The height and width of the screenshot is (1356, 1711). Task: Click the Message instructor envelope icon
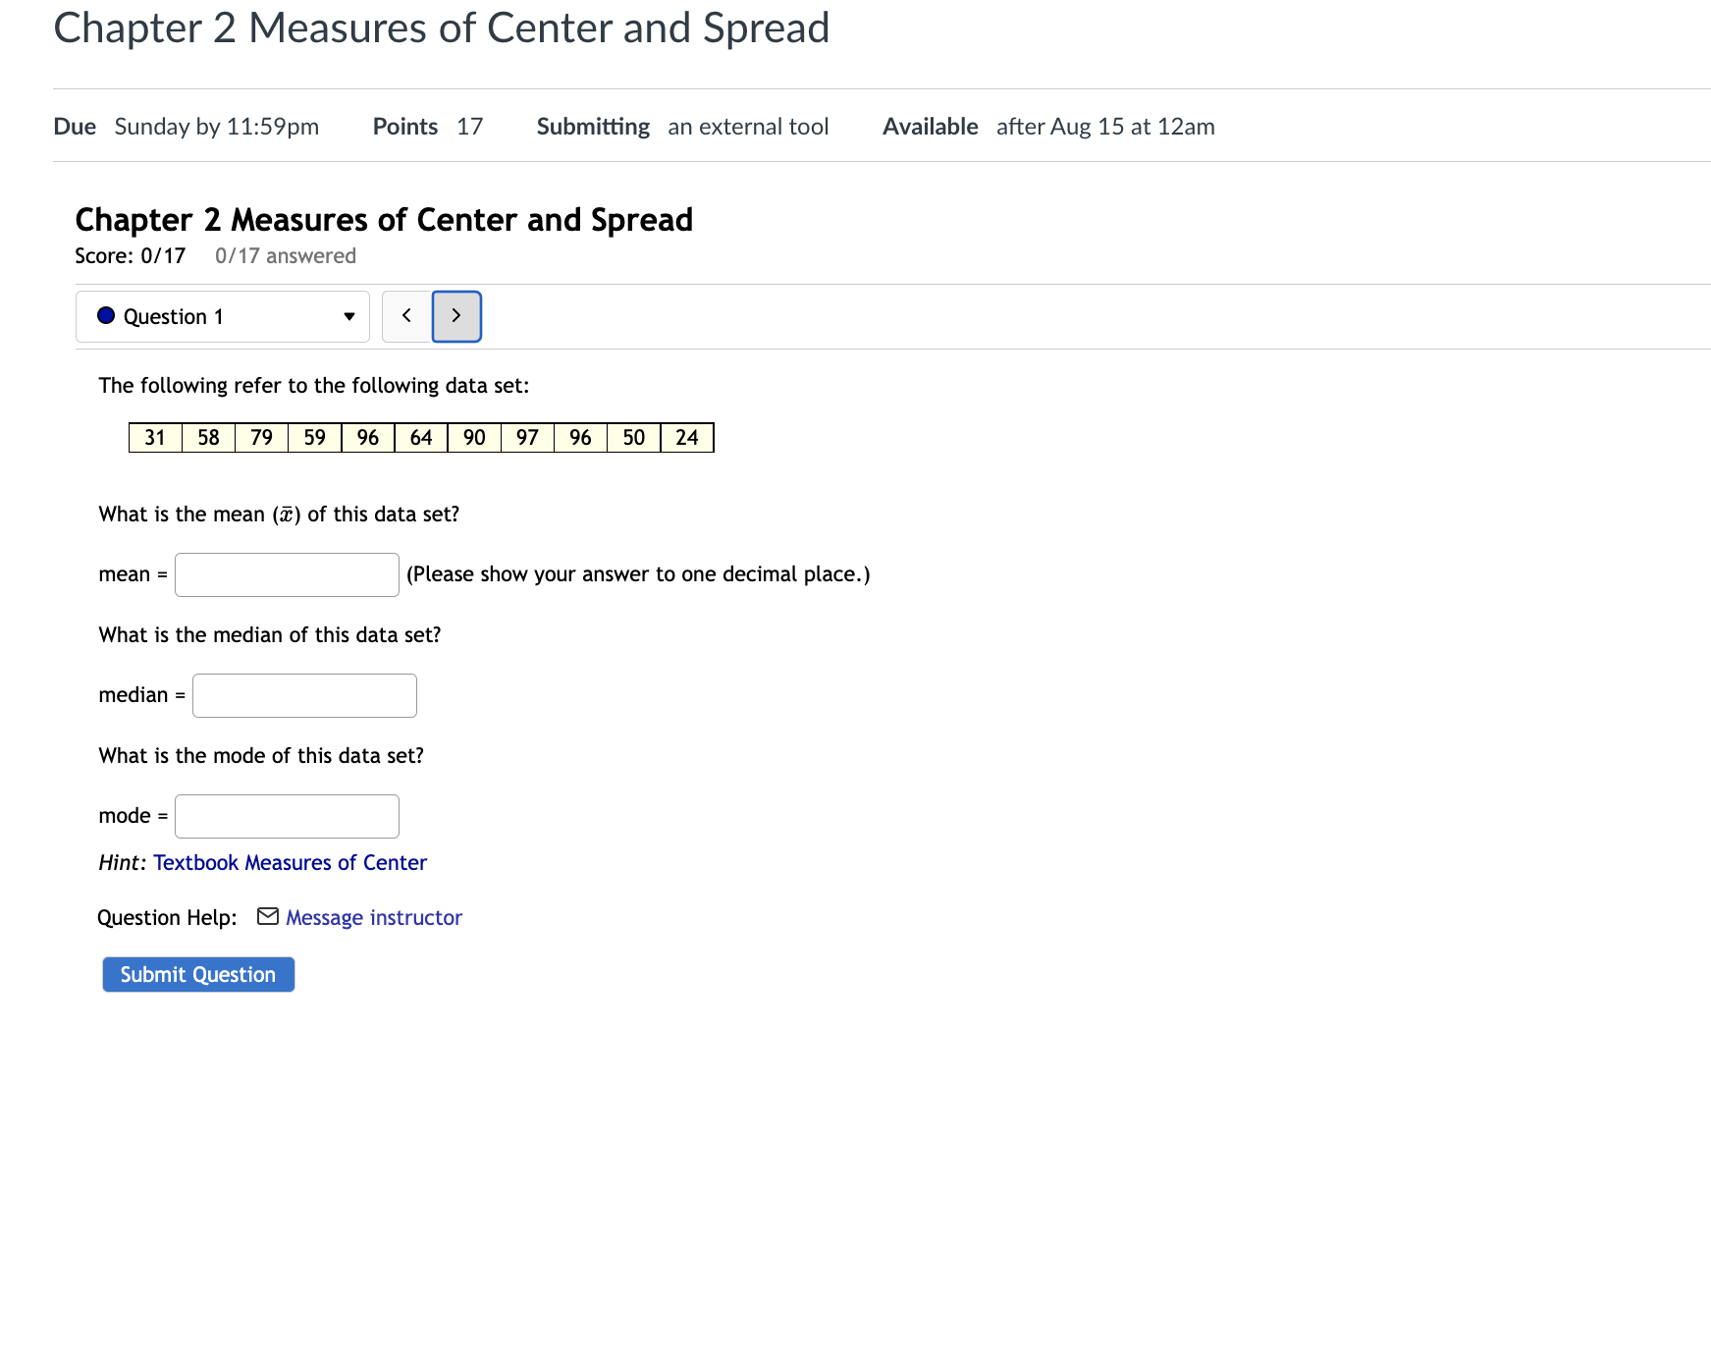(265, 916)
